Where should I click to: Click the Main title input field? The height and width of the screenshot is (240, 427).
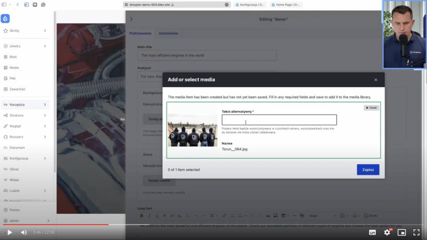207,56
